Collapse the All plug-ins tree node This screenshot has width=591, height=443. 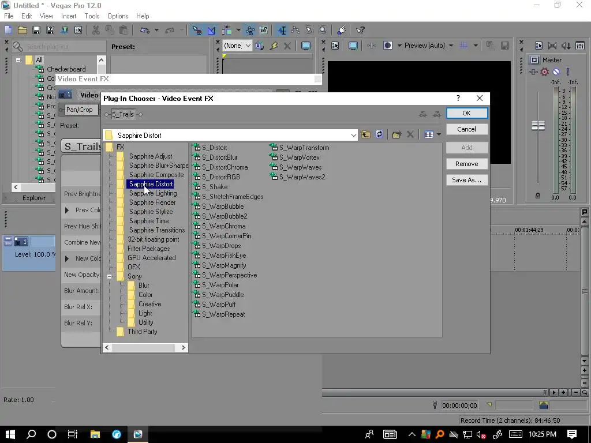tap(18, 60)
